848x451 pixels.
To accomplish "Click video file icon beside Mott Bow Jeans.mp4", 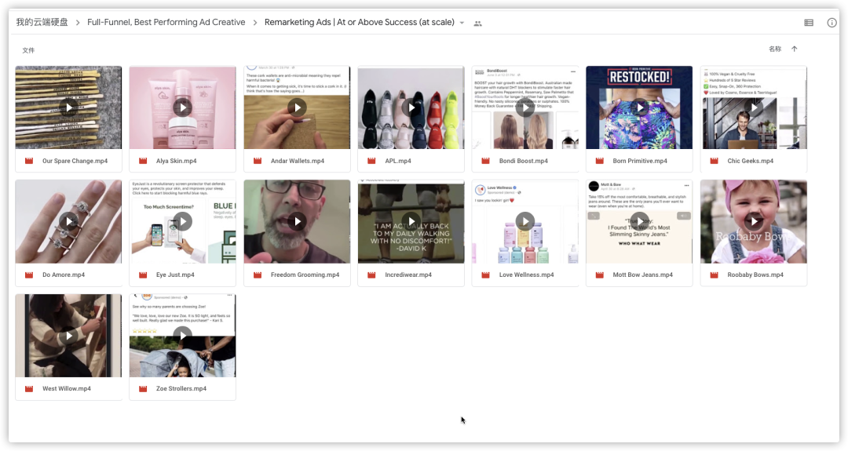I will tap(600, 275).
